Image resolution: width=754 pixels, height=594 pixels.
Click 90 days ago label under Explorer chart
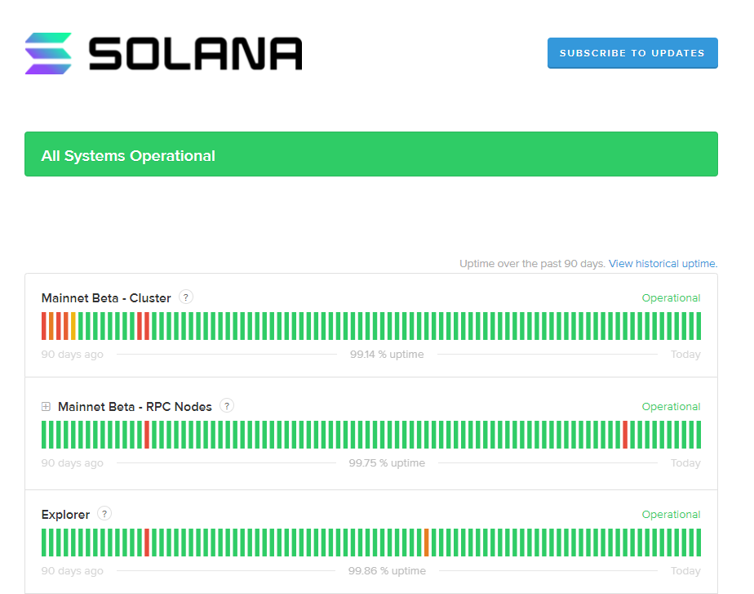72,571
